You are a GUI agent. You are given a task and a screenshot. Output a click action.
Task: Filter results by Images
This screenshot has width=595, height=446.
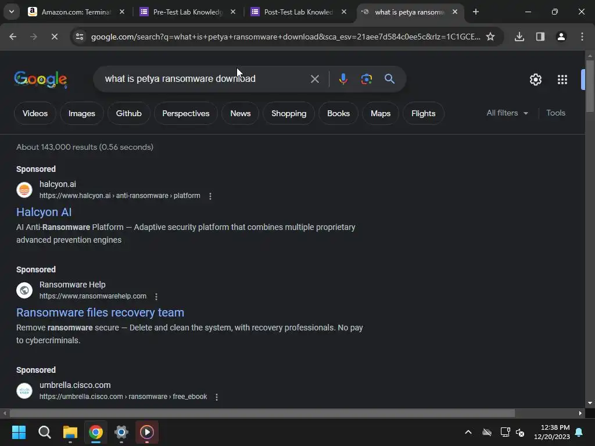(x=81, y=113)
